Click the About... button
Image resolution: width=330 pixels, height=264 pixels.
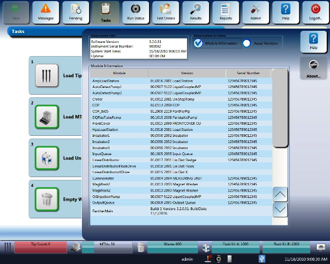tap(313, 68)
